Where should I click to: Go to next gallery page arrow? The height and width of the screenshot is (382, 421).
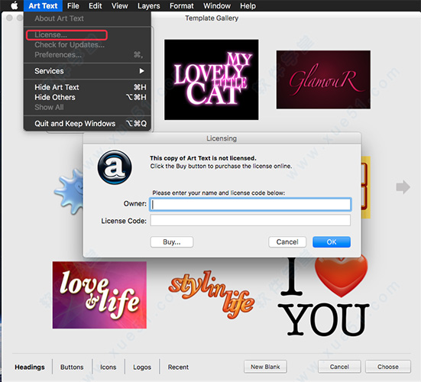(x=403, y=186)
